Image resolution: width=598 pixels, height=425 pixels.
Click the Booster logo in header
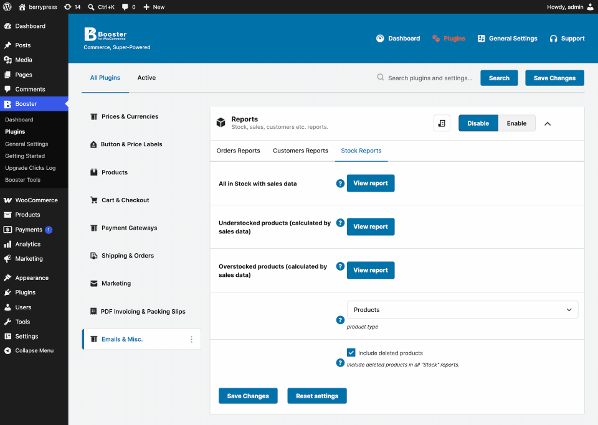coord(105,34)
